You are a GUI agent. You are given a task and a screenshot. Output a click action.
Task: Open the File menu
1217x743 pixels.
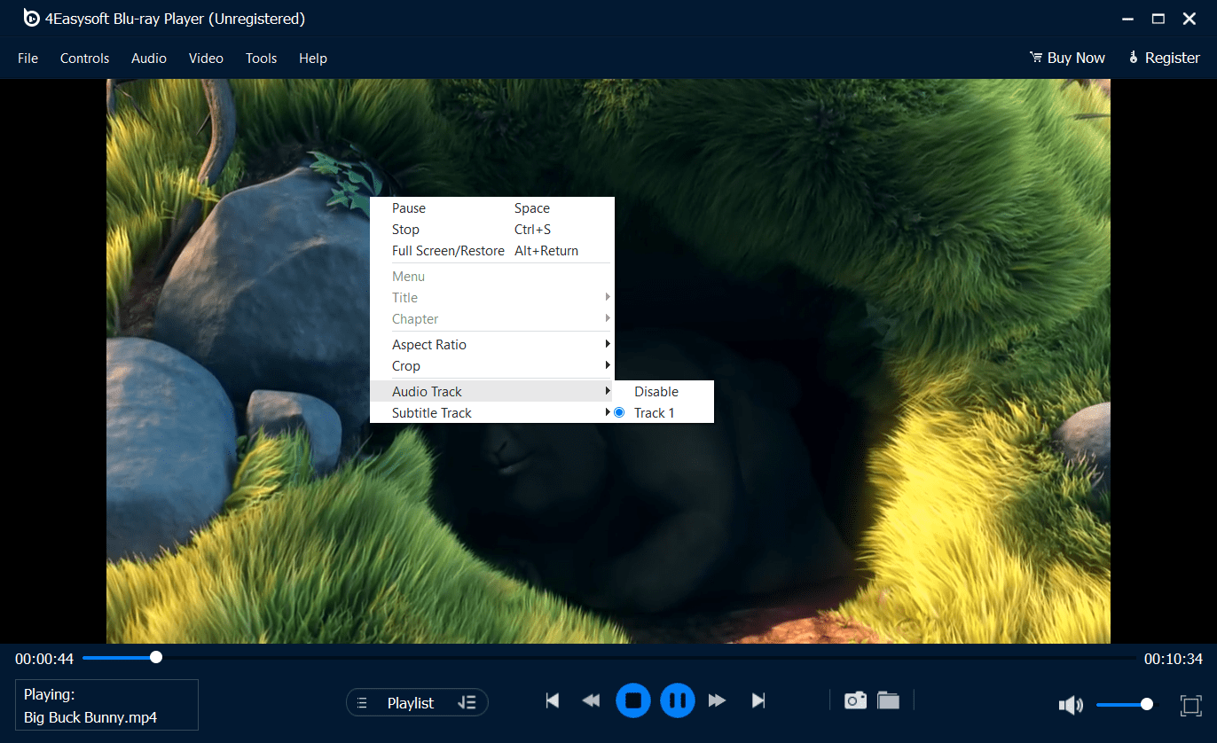(28, 59)
